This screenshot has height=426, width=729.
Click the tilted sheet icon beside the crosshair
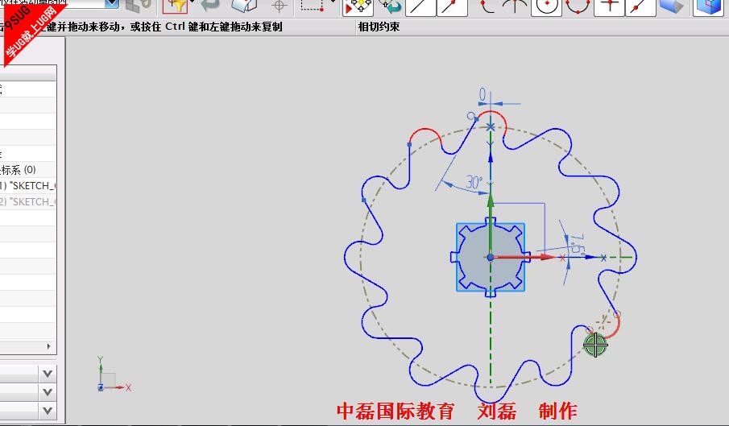coord(245,5)
